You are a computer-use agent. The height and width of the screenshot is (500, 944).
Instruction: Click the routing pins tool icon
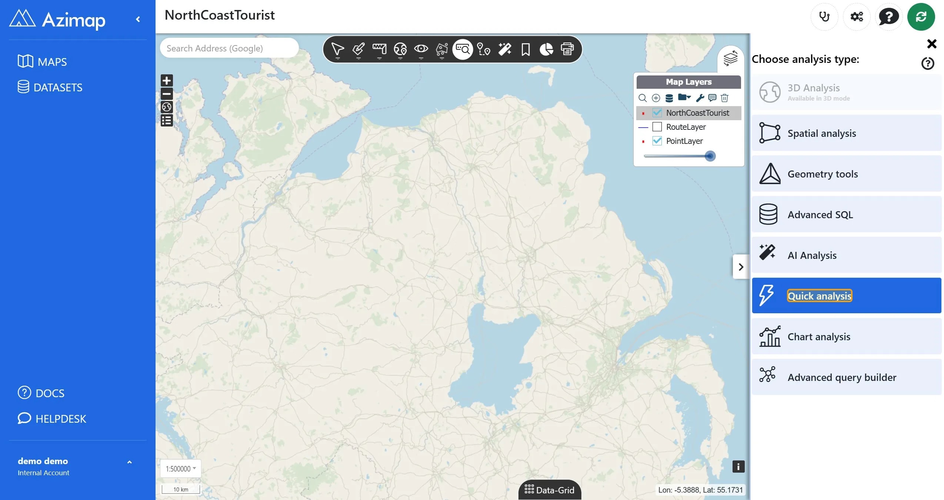[x=483, y=49]
